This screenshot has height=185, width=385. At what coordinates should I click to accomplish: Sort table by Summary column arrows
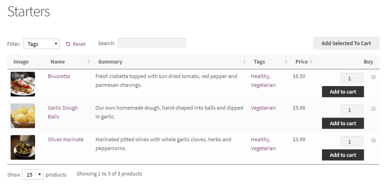[x=244, y=62]
